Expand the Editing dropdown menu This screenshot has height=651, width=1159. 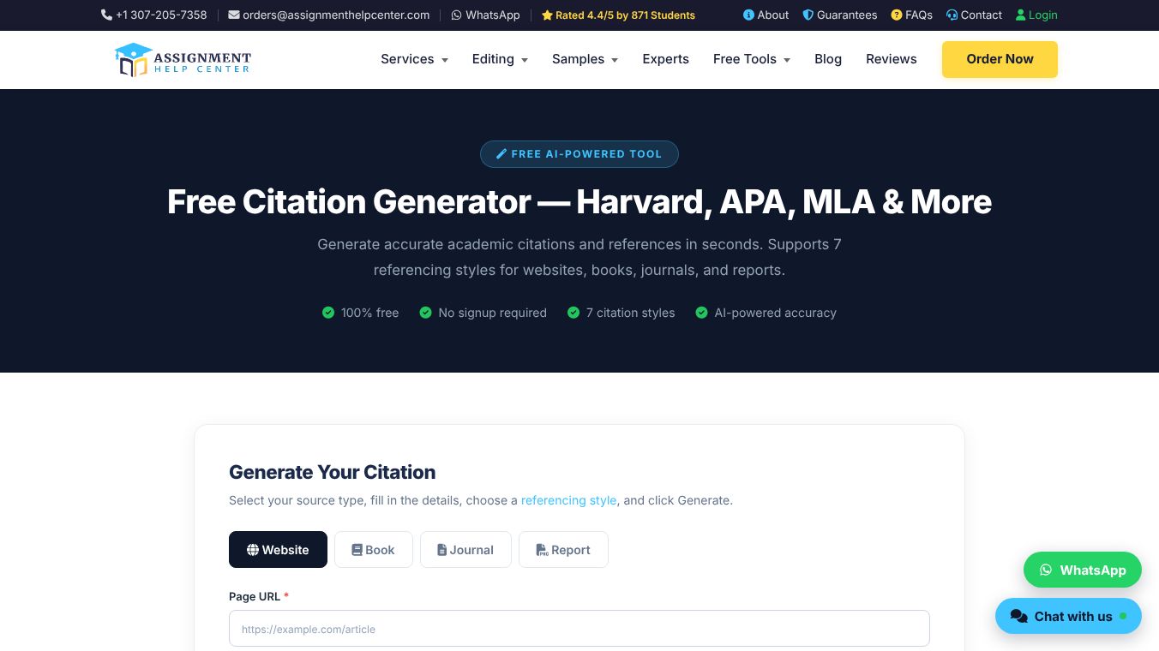[x=500, y=59]
